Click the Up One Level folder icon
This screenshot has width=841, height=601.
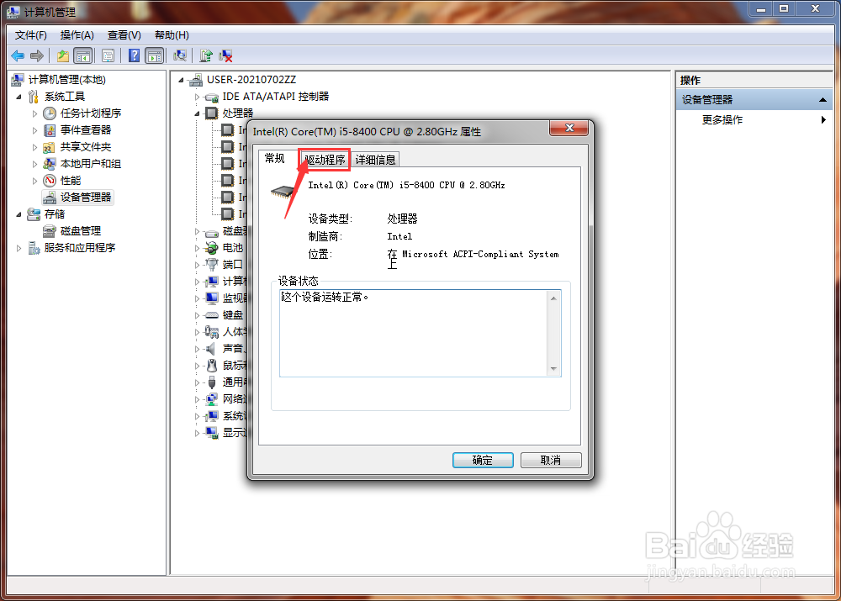click(63, 55)
